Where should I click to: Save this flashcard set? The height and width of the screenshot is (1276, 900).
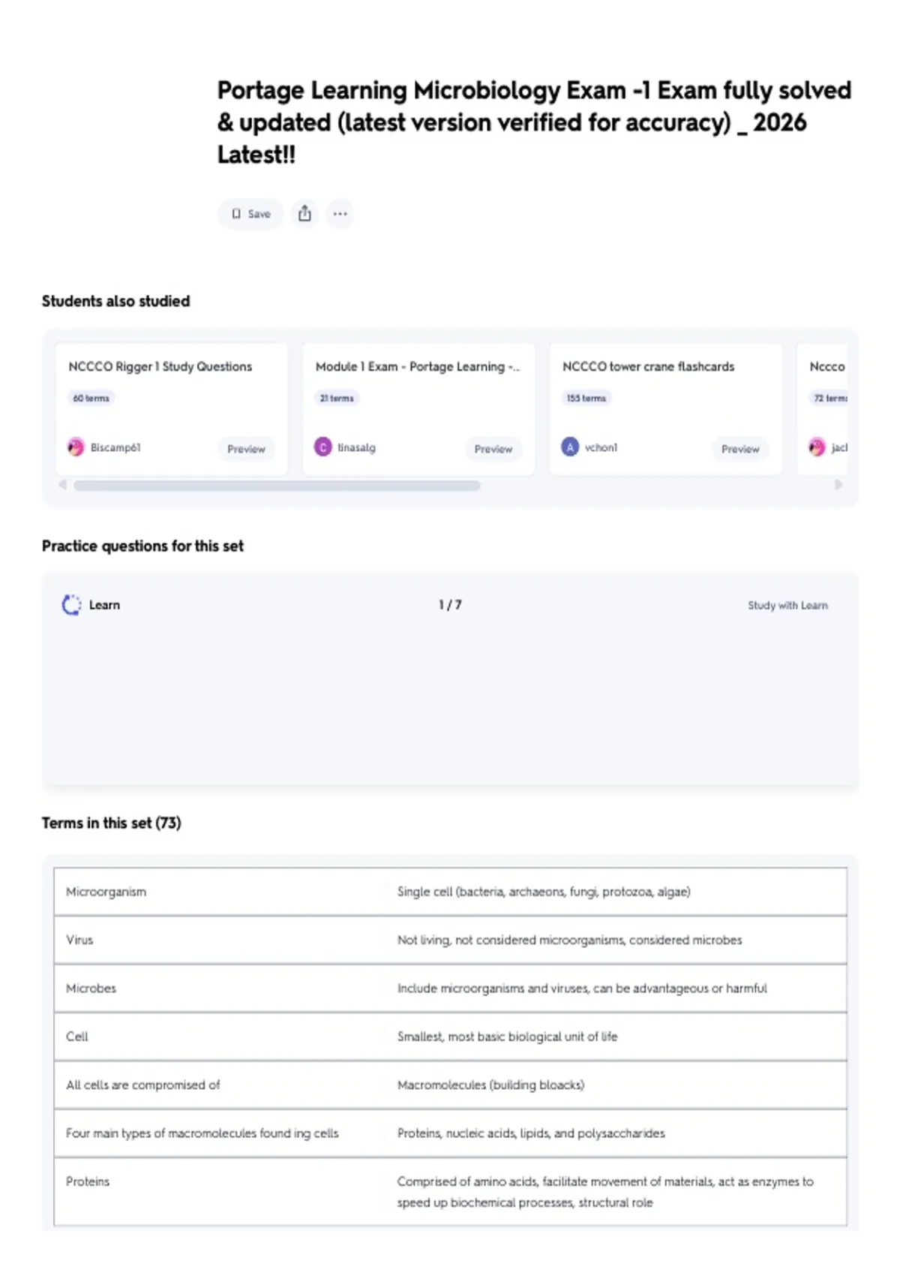[x=250, y=214]
